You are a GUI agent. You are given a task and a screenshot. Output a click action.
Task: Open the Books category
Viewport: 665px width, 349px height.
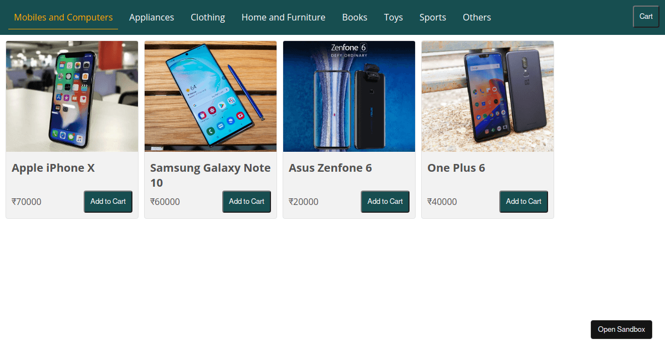click(x=355, y=17)
